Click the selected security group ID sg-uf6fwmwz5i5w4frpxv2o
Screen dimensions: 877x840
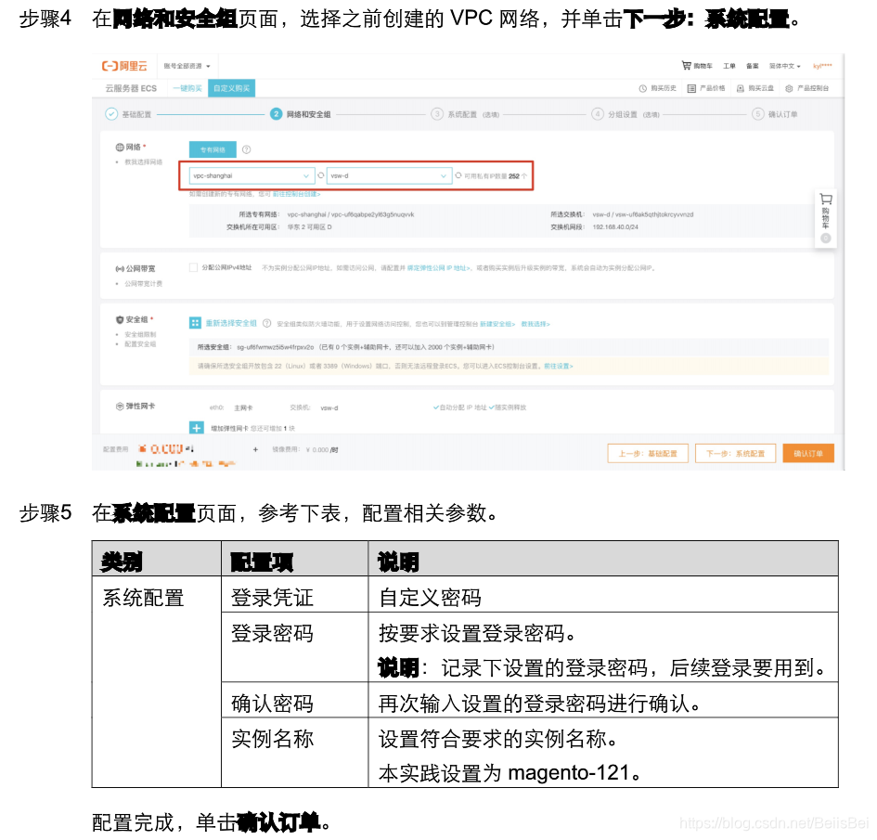tap(276, 347)
